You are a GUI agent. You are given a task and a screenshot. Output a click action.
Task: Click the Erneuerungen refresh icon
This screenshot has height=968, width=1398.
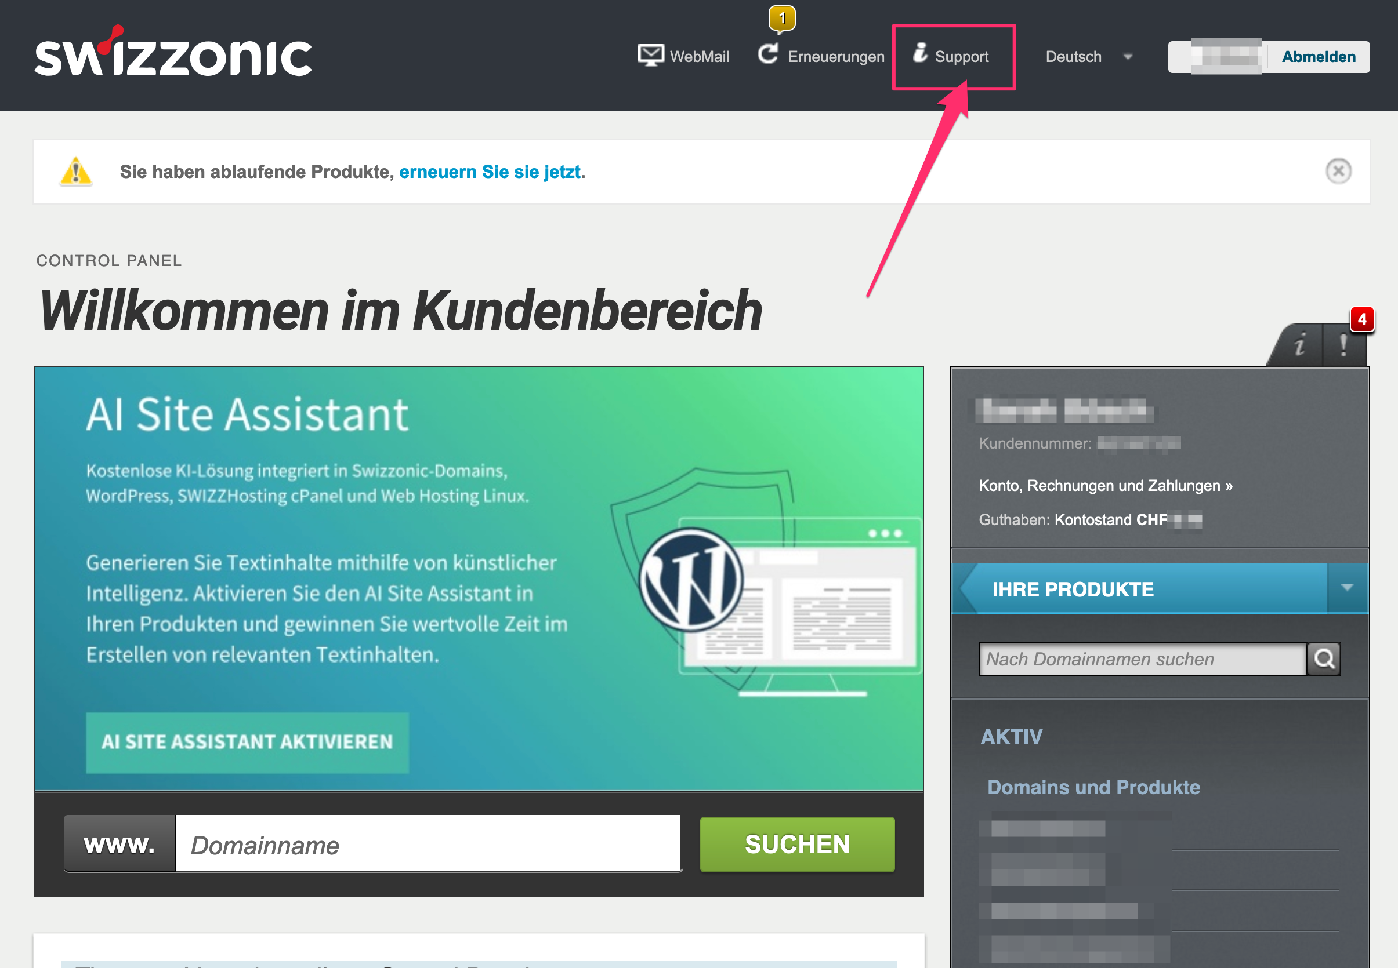(768, 54)
